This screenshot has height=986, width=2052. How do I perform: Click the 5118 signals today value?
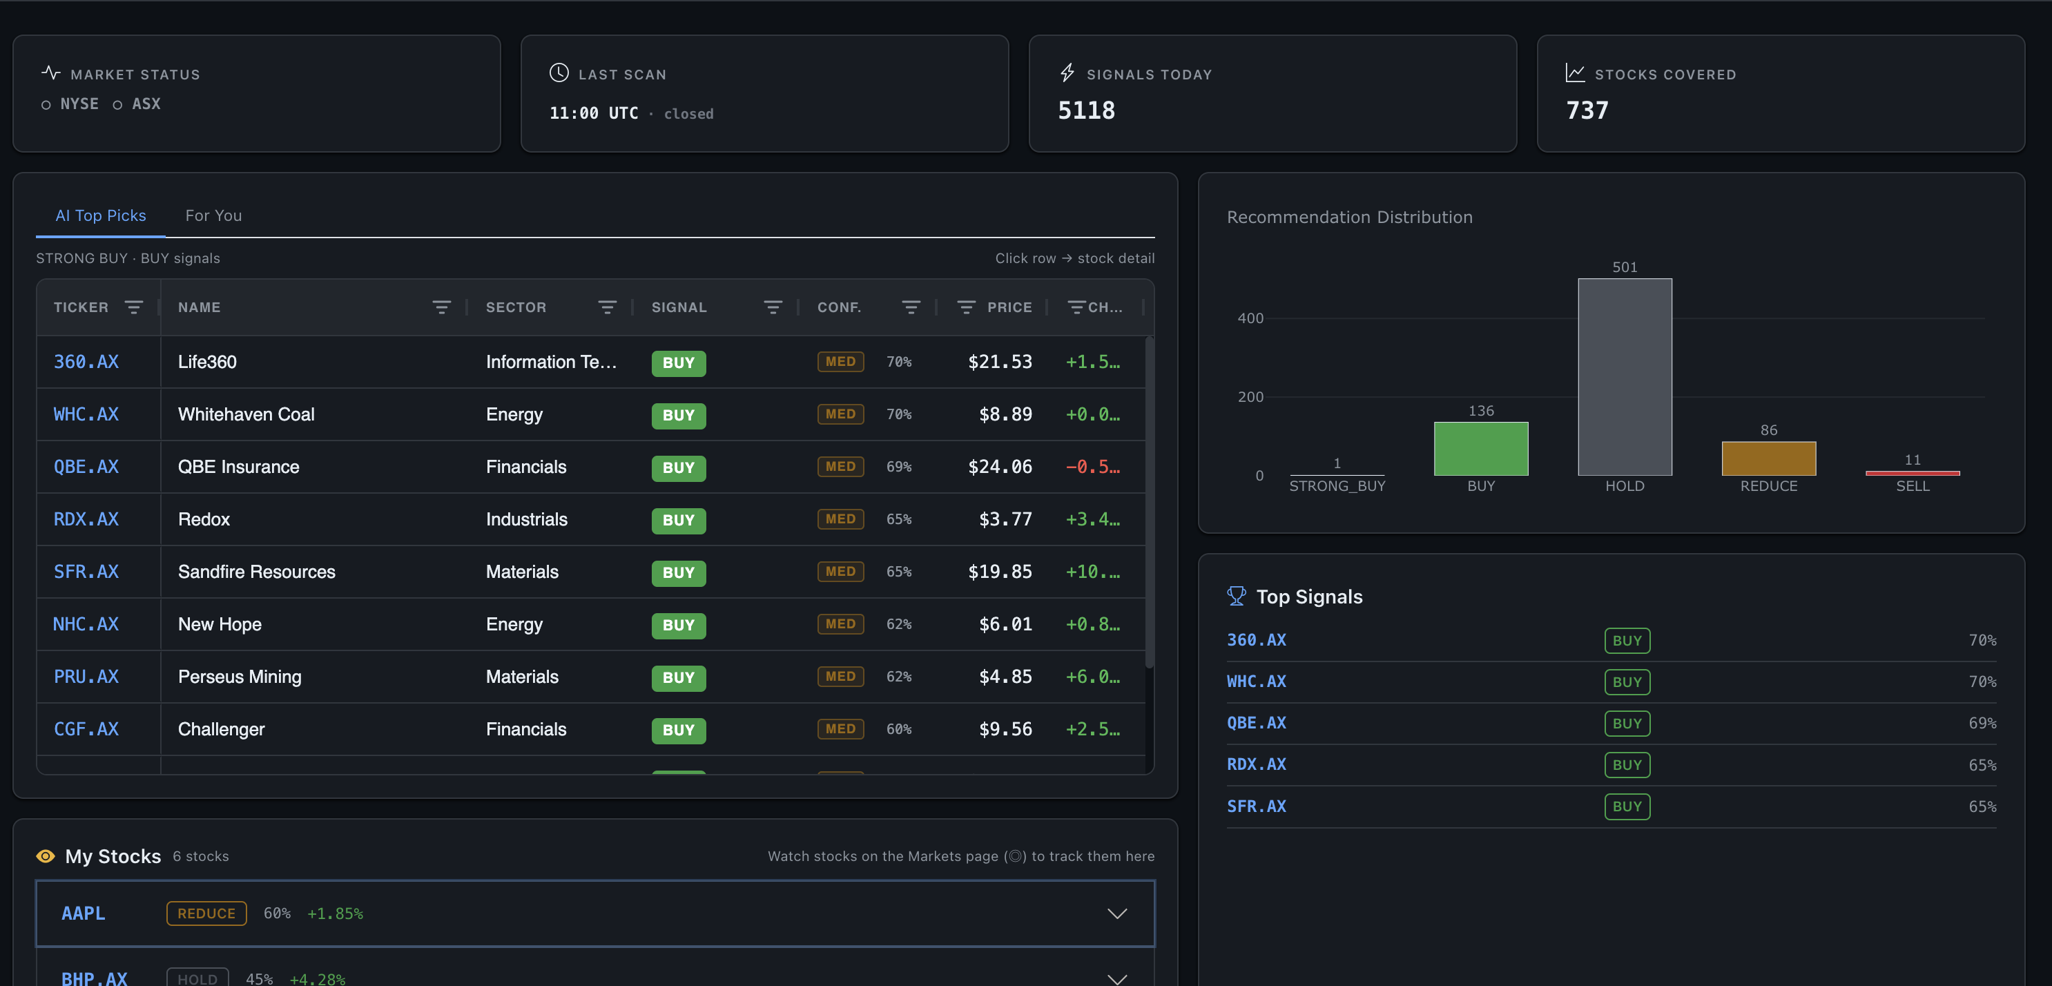1086,110
